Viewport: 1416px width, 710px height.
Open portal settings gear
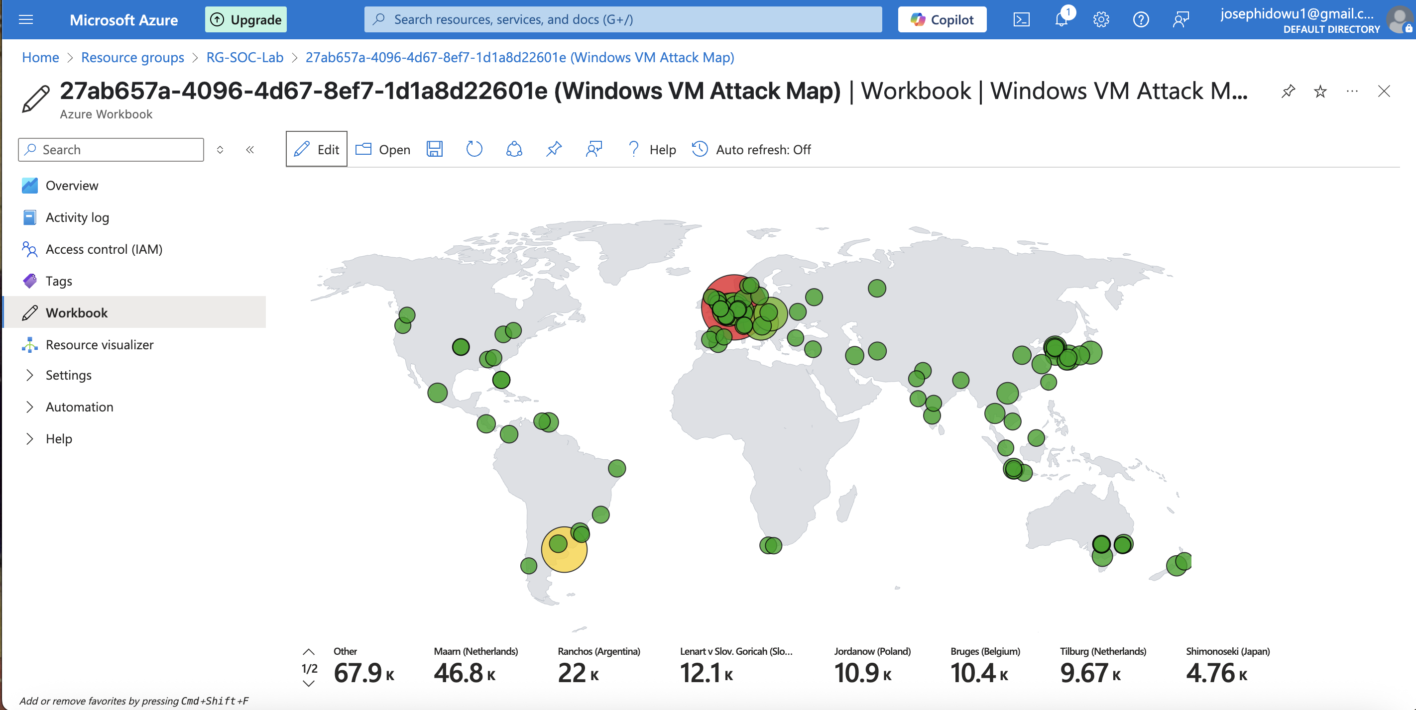[x=1100, y=20]
